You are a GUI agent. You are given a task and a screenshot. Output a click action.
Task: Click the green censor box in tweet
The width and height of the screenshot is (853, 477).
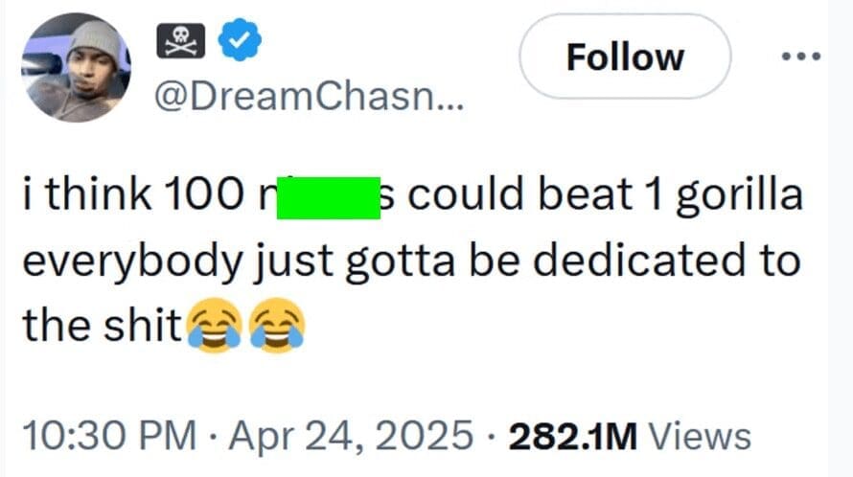[x=327, y=198]
